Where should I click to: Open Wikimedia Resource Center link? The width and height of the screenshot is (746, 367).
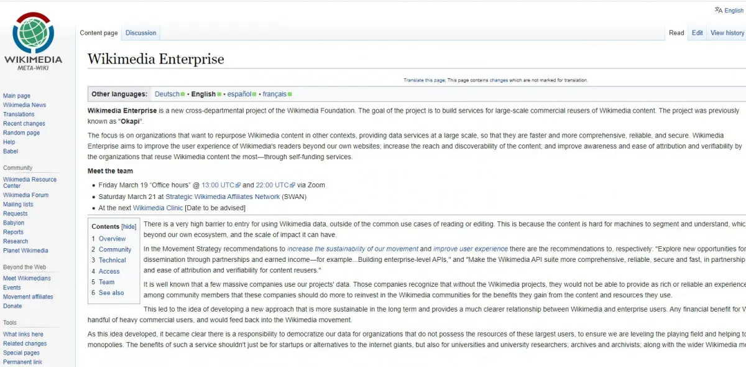30,182
